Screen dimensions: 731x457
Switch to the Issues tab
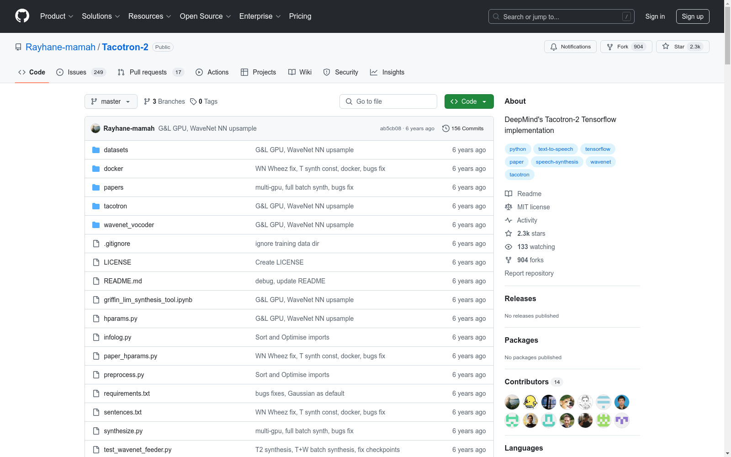[x=81, y=72]
